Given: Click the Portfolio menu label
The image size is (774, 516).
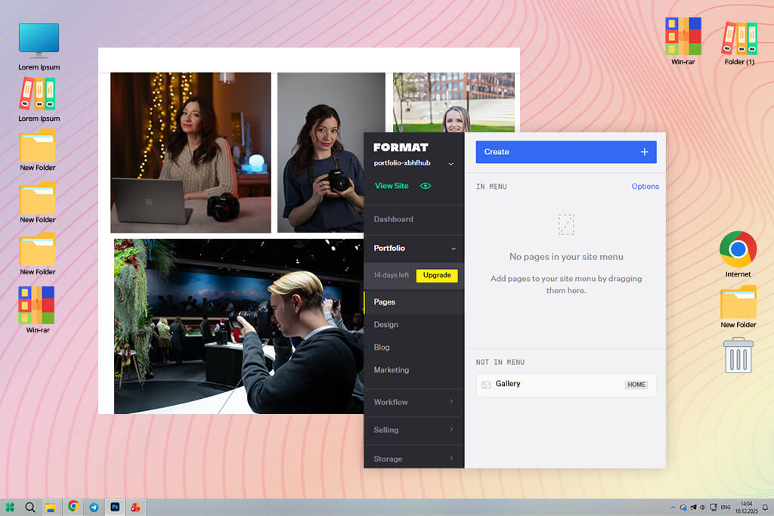Looking at the screenshot, I should 389,248.
